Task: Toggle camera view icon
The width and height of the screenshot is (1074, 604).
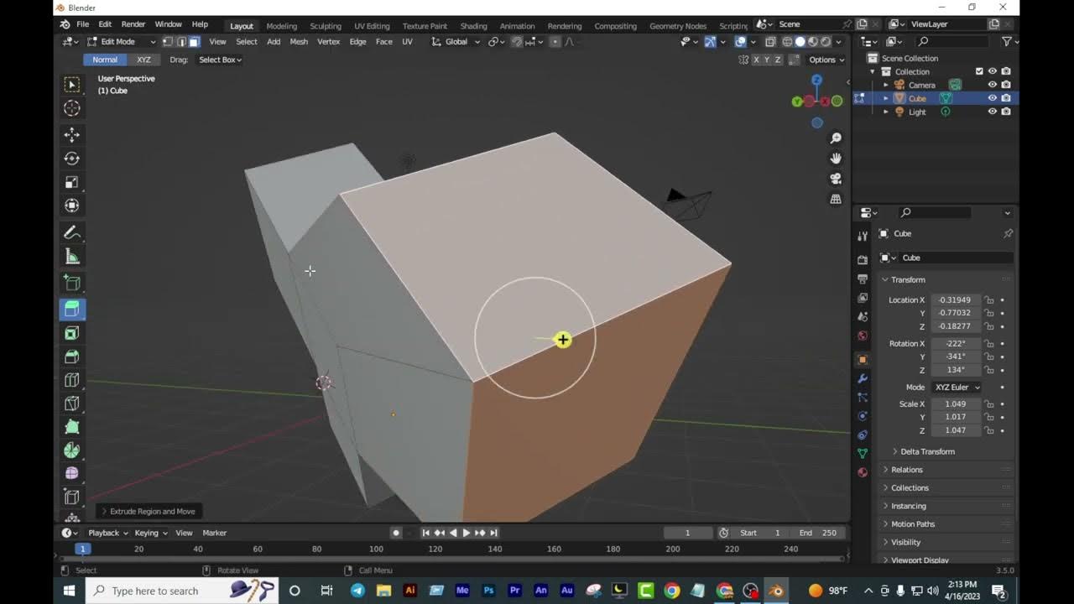Action: coord(836,179)
